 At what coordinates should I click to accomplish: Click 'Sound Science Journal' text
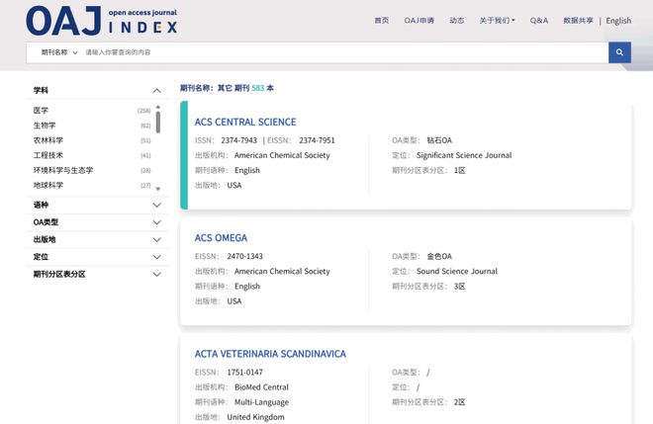457,271
